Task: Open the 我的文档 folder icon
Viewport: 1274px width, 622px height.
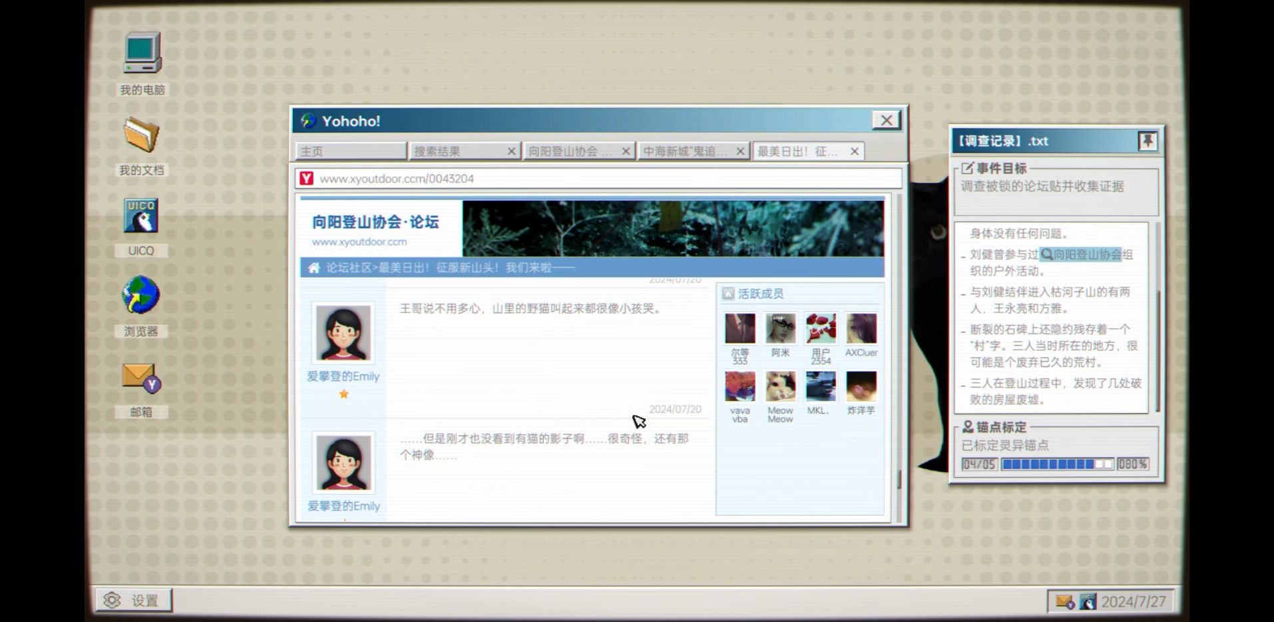Action: point(141,136)
